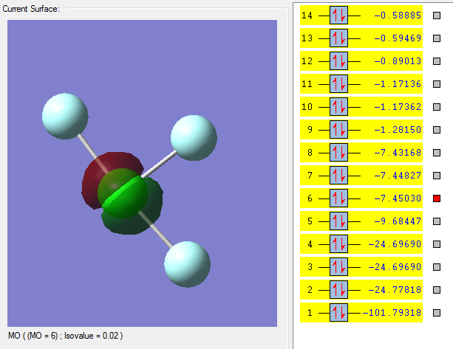Select energy value -7.45030
The width and height of the screenshot is (453, 349).
pos(398,198)
